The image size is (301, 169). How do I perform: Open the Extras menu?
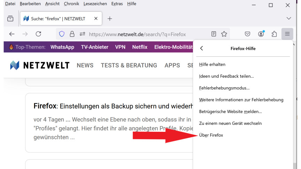coord(117,3)
